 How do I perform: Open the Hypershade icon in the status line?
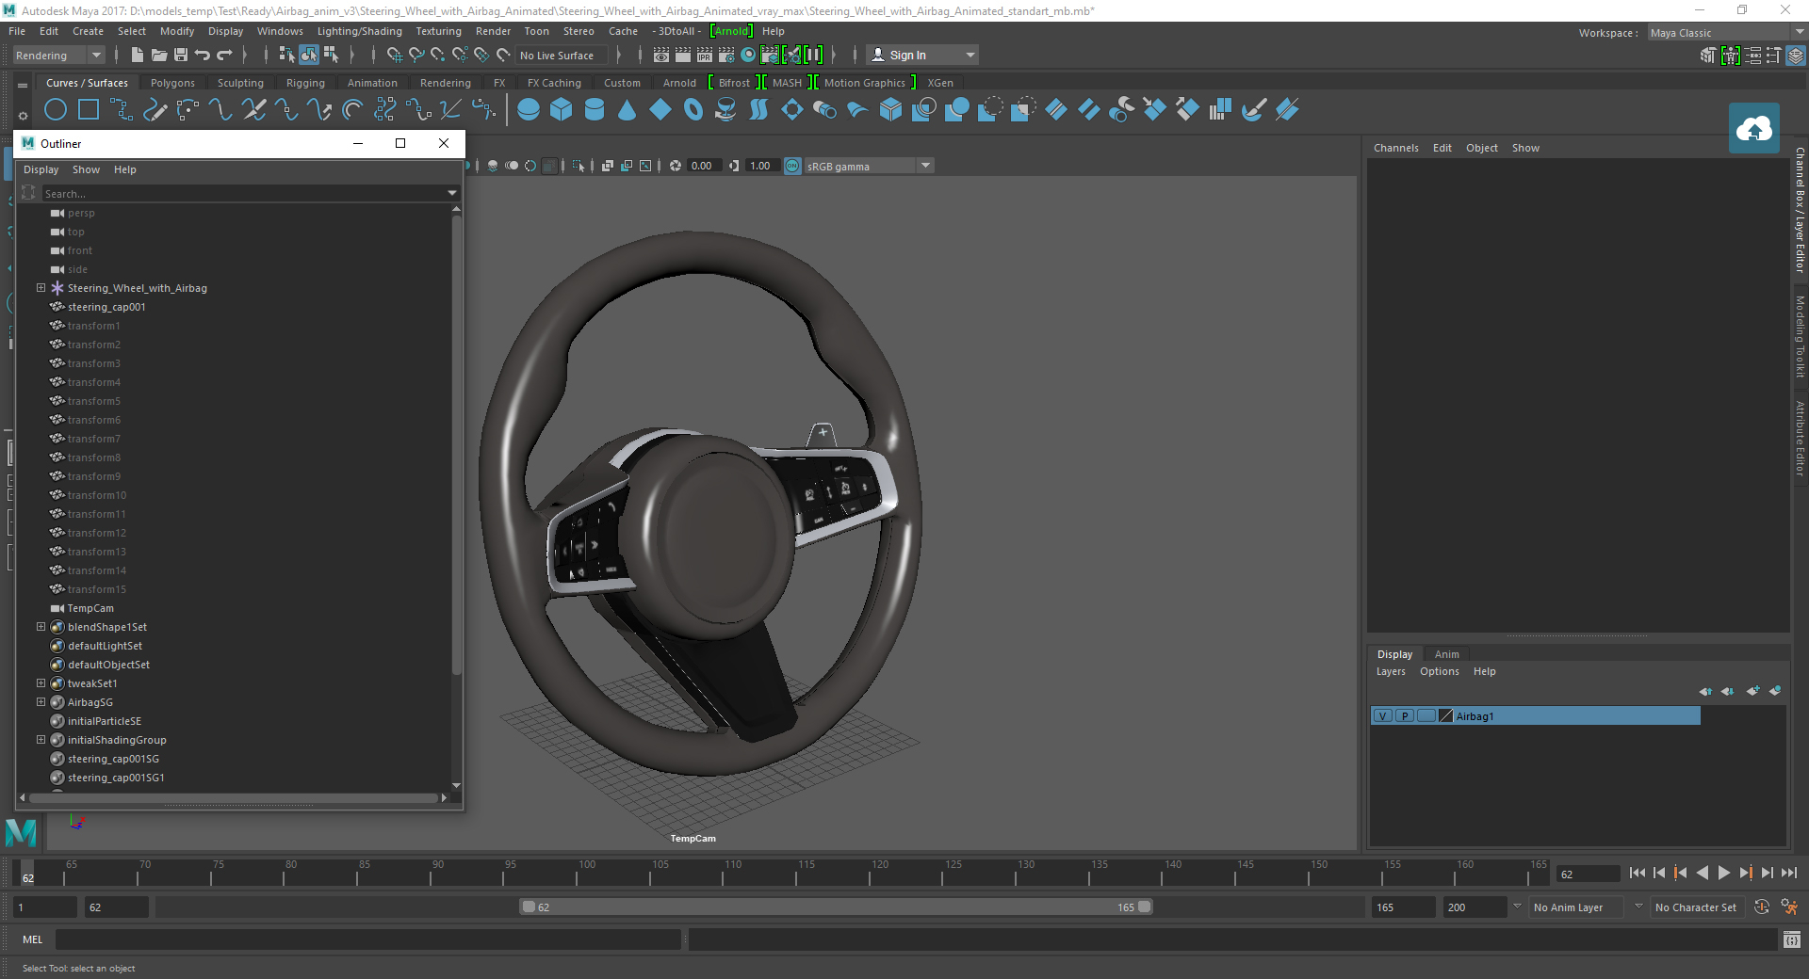(749, 55)
